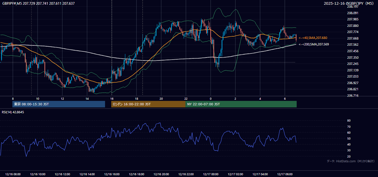378x177 pixels.
Task: Click the 12/16 16:00 time axis label
Action: (x=112, y=174)
